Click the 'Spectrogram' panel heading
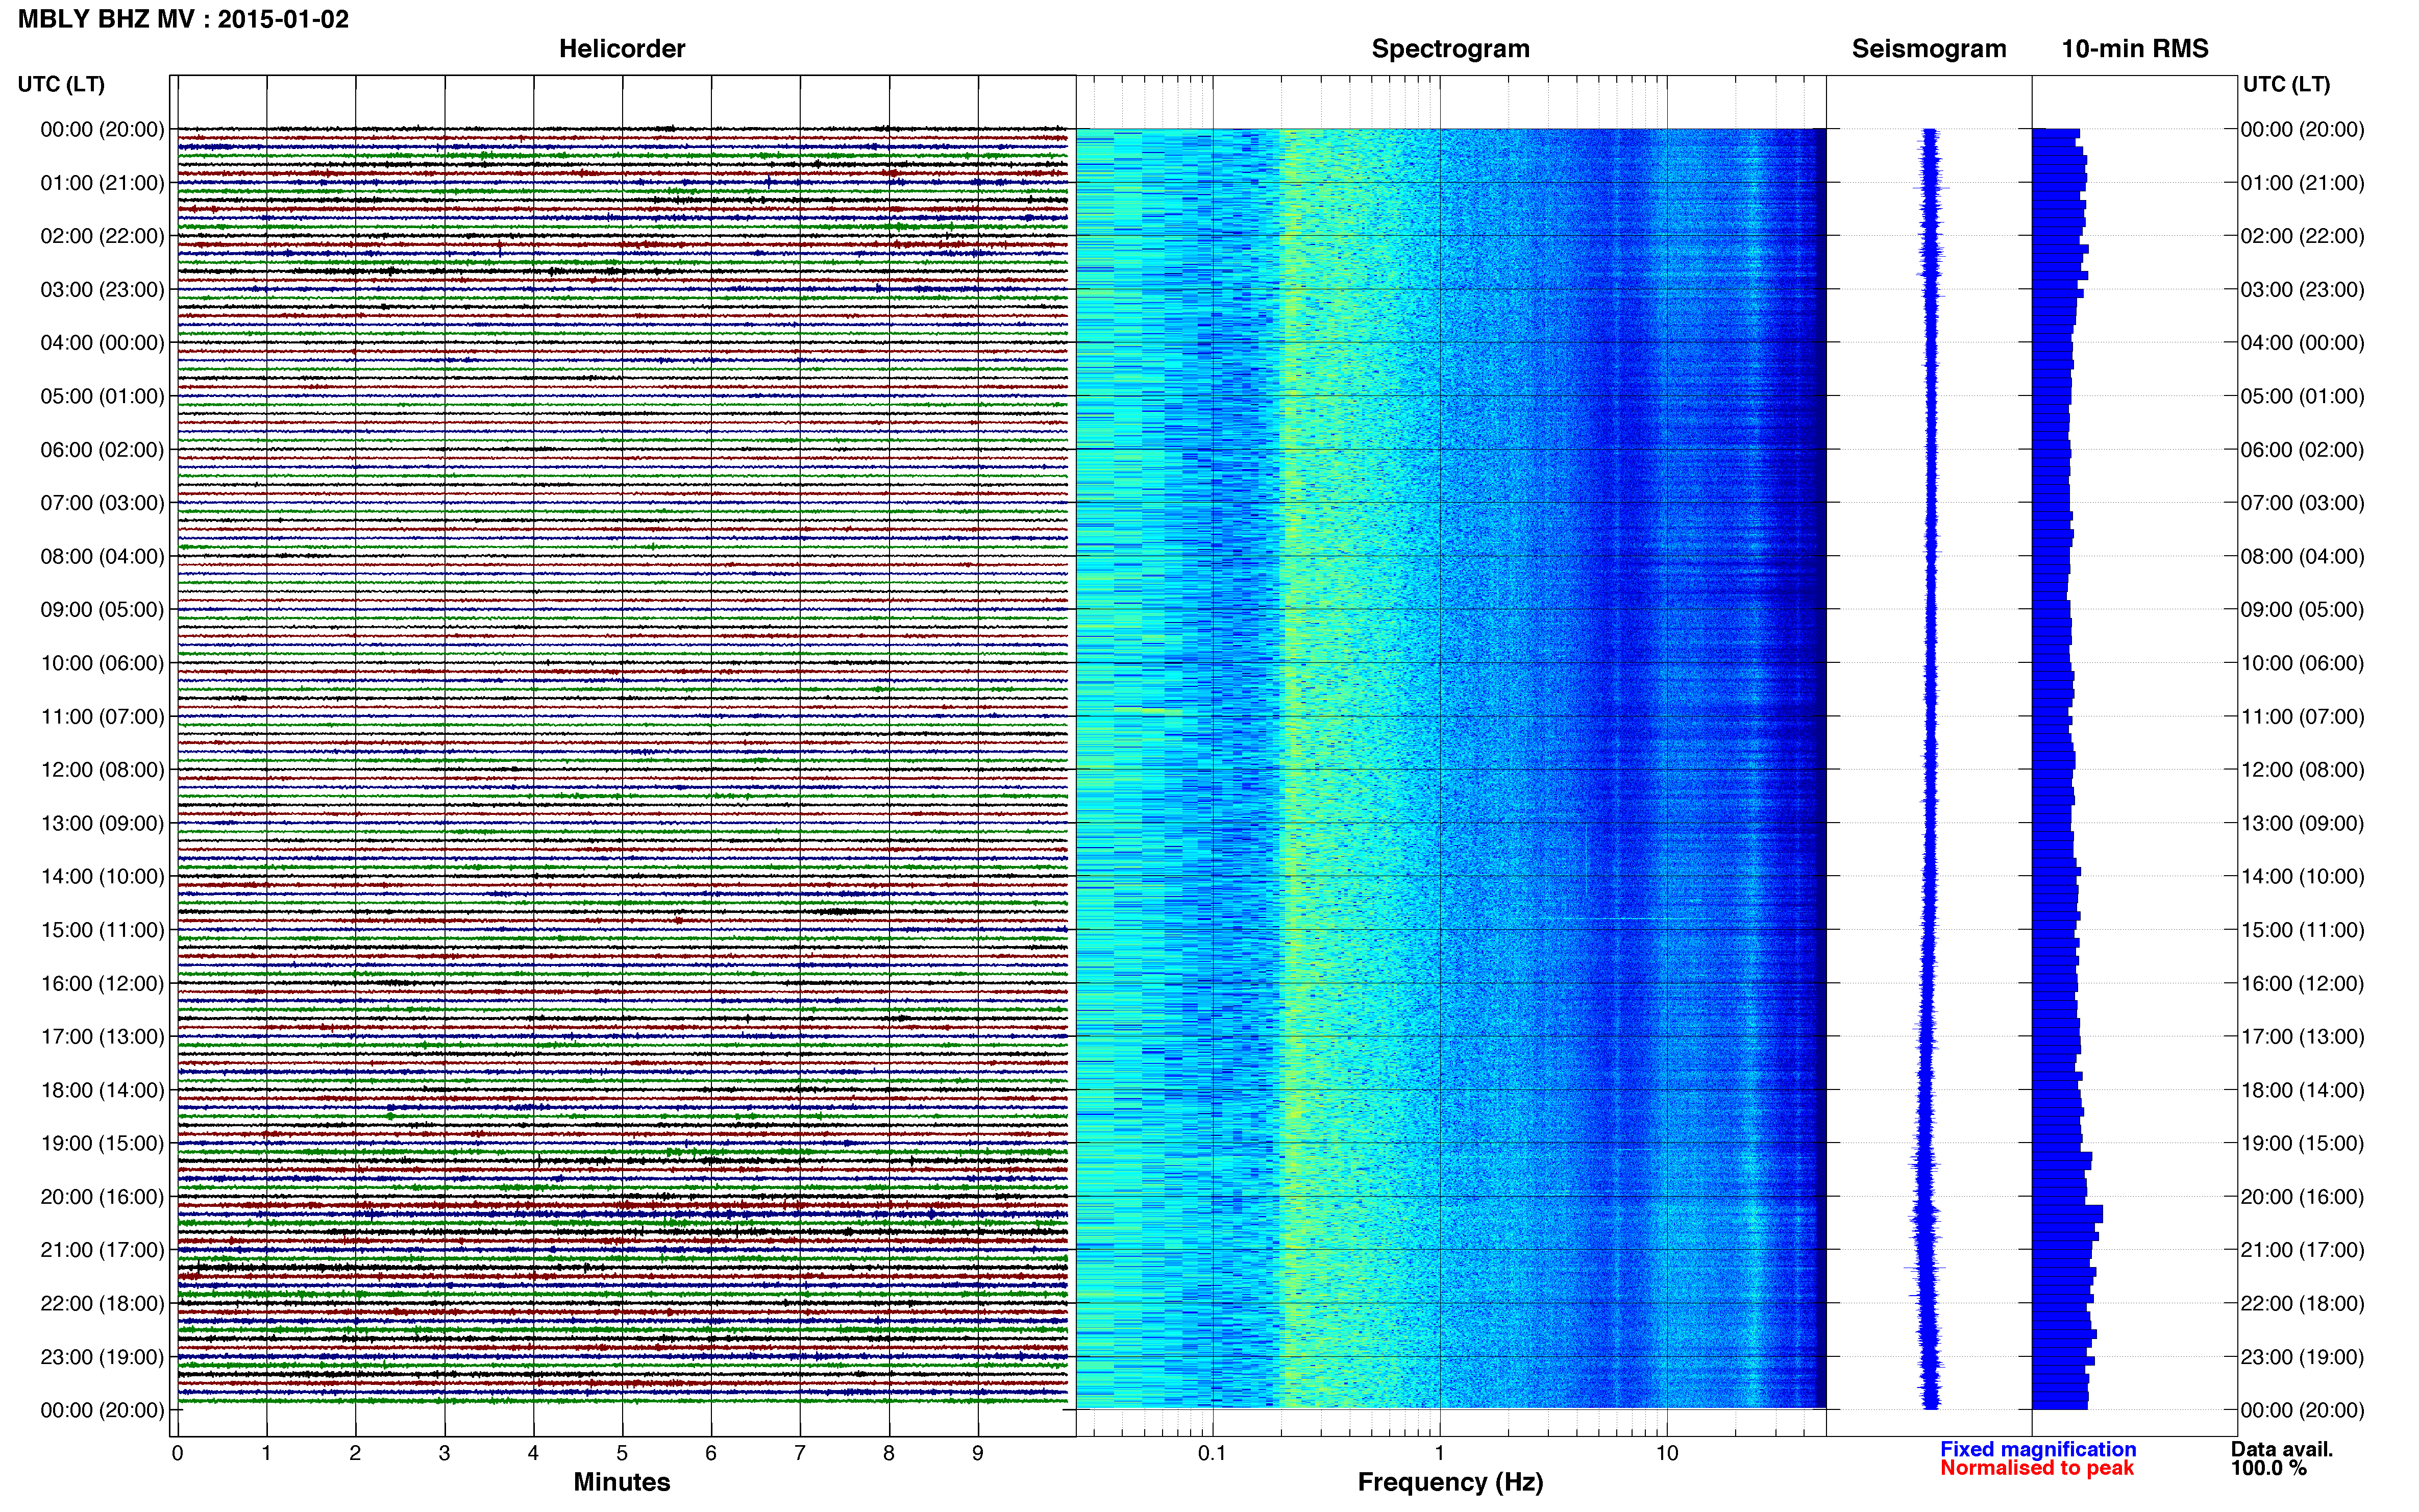 coord(1450,49)
